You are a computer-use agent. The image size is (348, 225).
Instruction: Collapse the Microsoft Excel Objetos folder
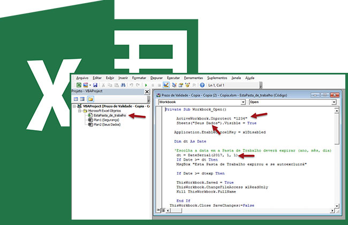point(80,111)
